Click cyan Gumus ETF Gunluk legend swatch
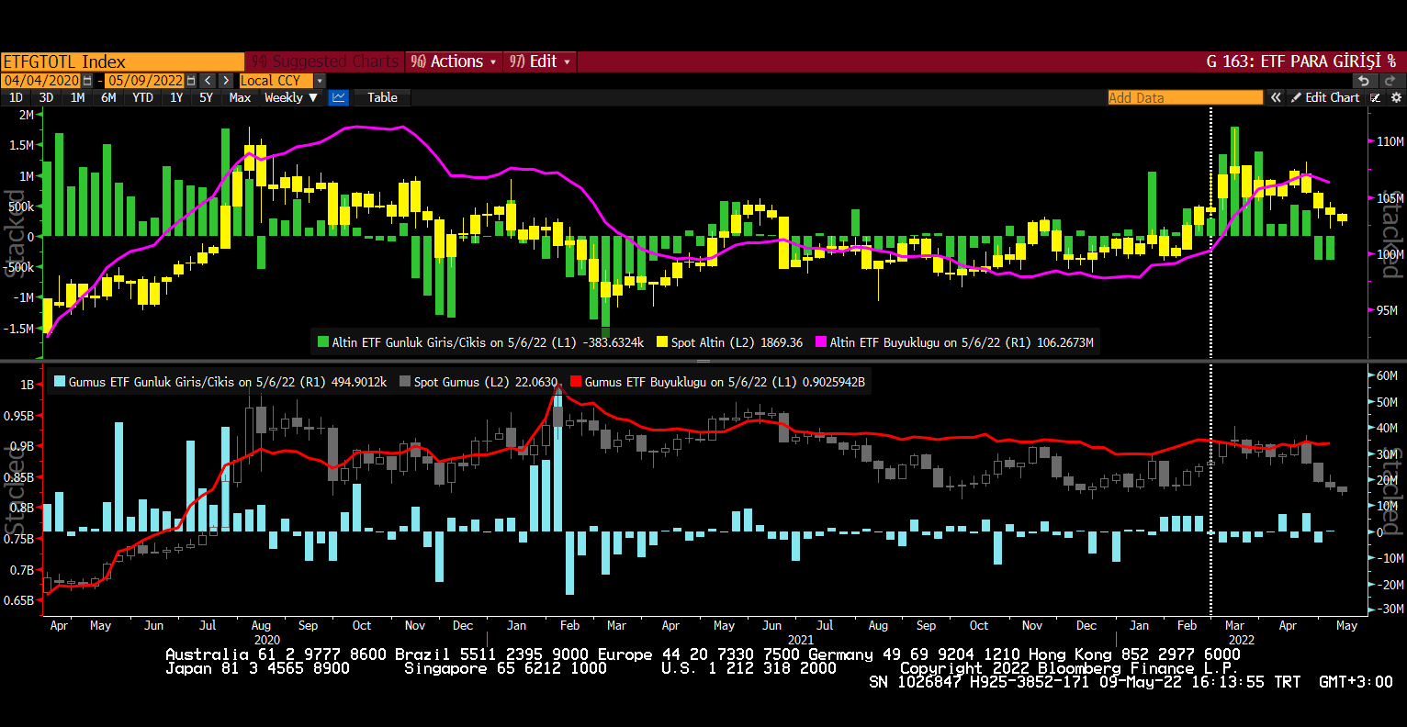Image resolution: width=1407 pixels, height=727 pixels. (60, 382)
